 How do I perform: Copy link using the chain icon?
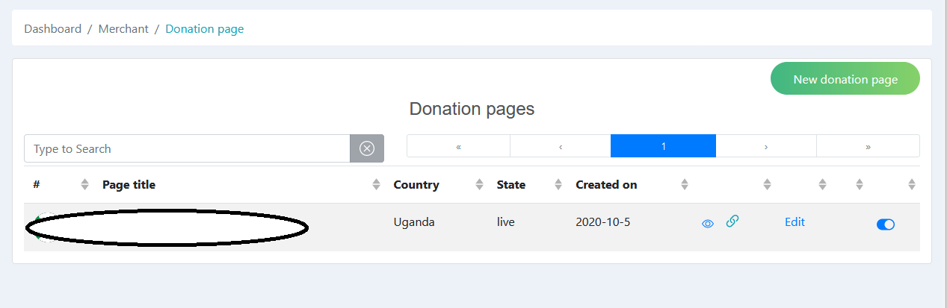(x=732, y=221)
